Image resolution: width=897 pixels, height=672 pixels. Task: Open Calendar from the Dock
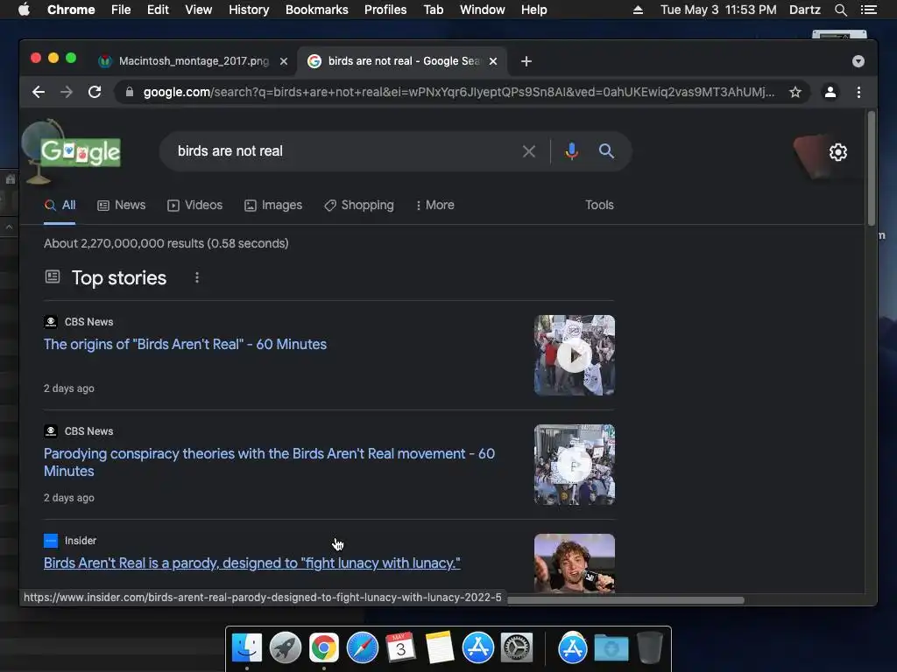click(x=401, y=648)
